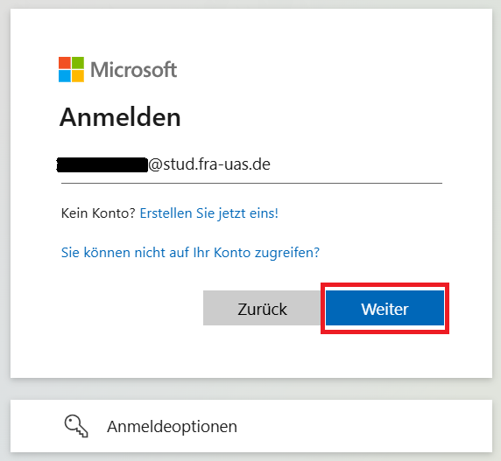Click the red square in Microsoft logo
This screenshot has width=501, height=461.
click(x=65, y=63)
